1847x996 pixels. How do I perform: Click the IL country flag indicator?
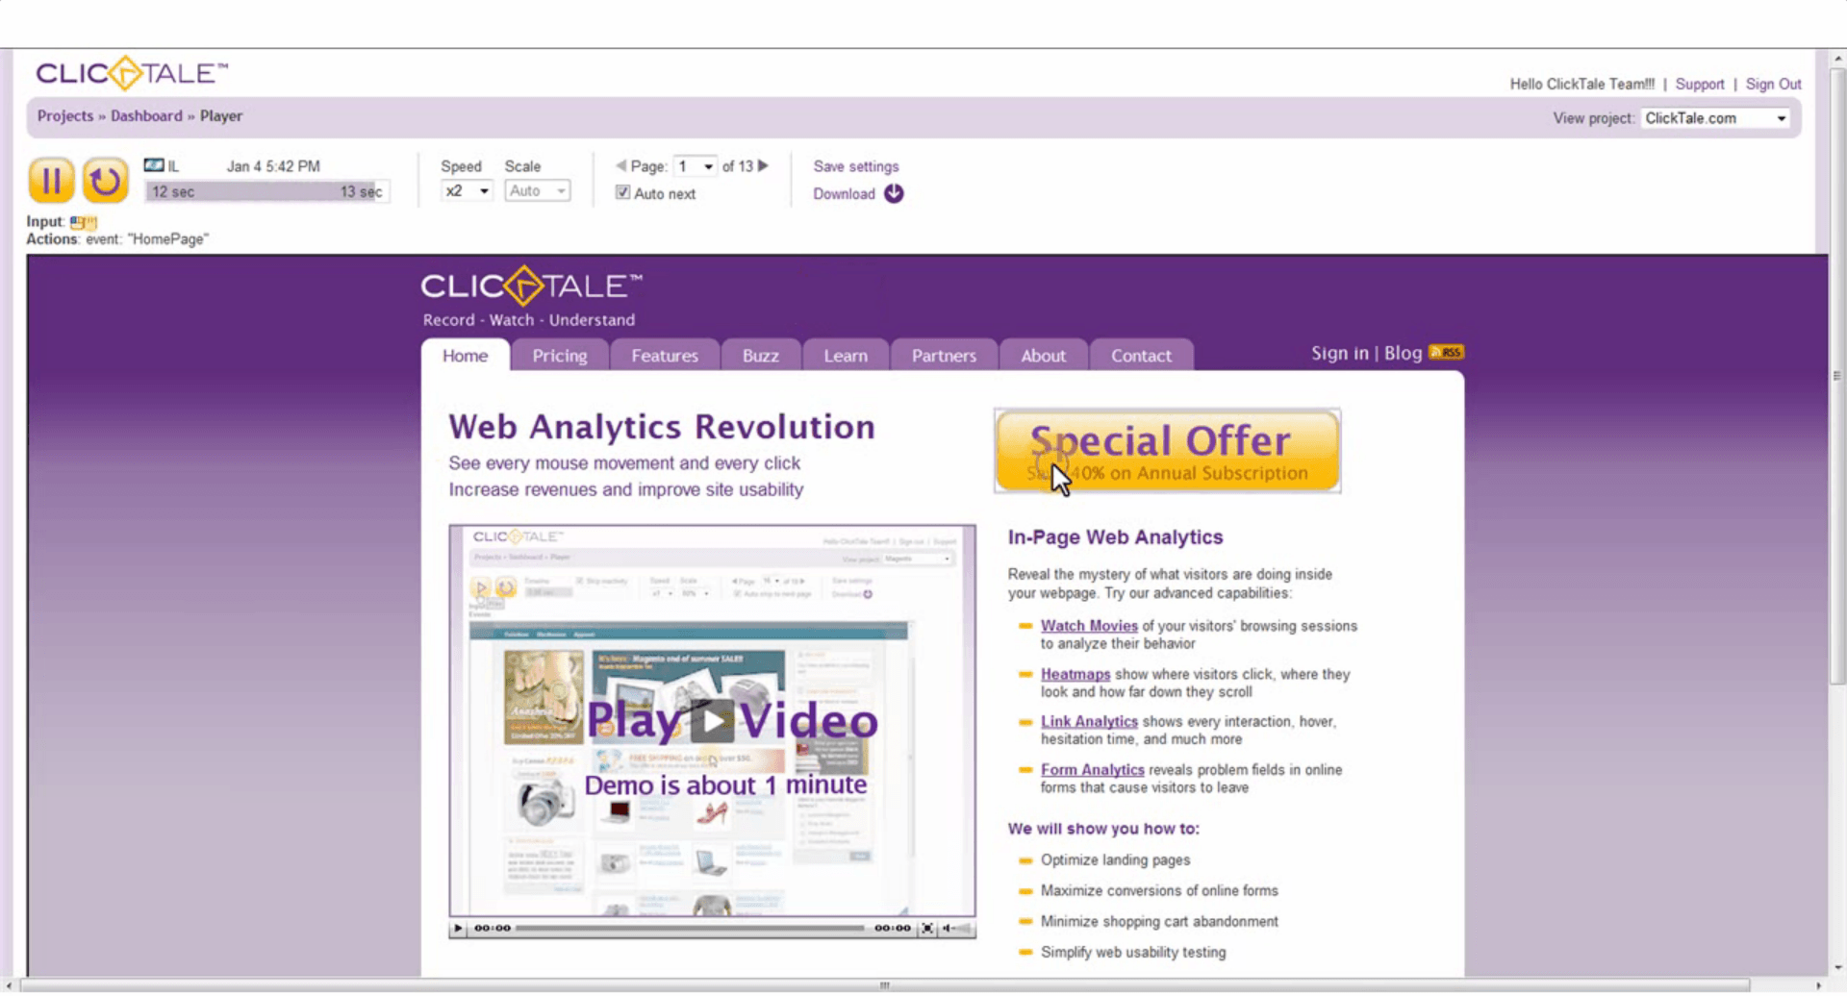[153, 164]
